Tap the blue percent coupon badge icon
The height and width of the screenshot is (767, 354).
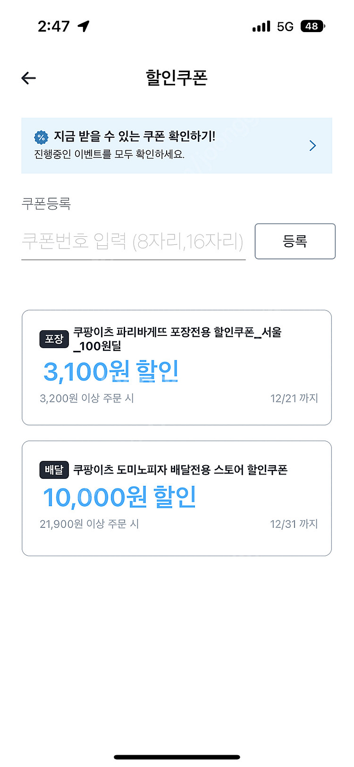pyautogui.click(x=41, y=137)
